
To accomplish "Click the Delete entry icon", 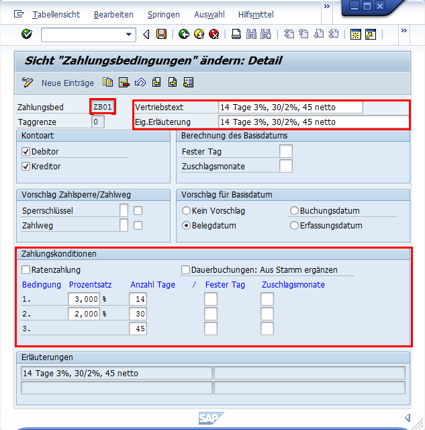I will [124, 82].
